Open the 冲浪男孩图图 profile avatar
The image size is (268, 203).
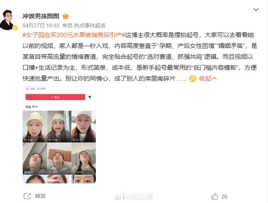point(8,20)
